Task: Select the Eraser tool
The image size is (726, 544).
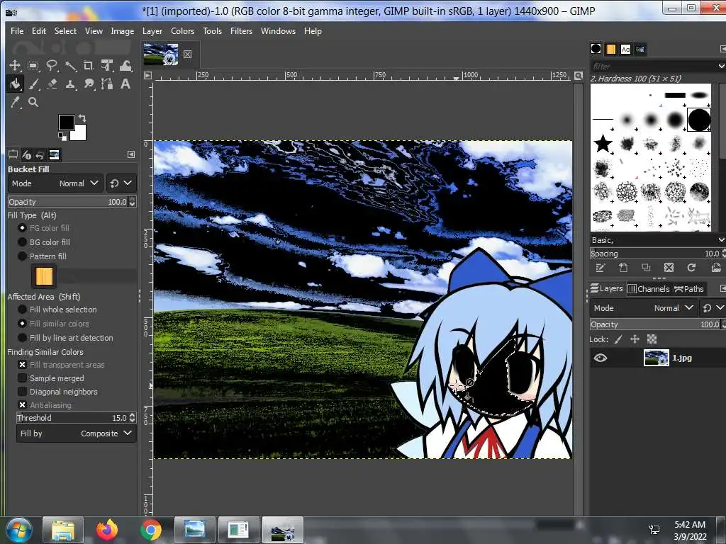Action: click(x=52, y=84)
